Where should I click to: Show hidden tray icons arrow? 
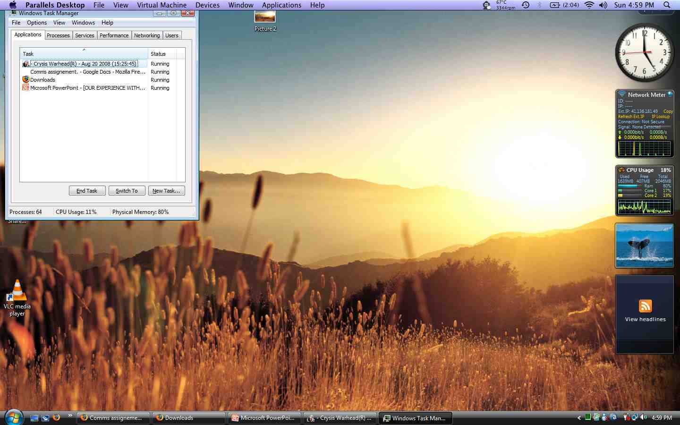pyautogui.click(x=579, y=417)
